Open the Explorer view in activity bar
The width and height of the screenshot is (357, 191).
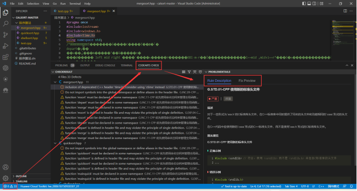coord(6,12)
